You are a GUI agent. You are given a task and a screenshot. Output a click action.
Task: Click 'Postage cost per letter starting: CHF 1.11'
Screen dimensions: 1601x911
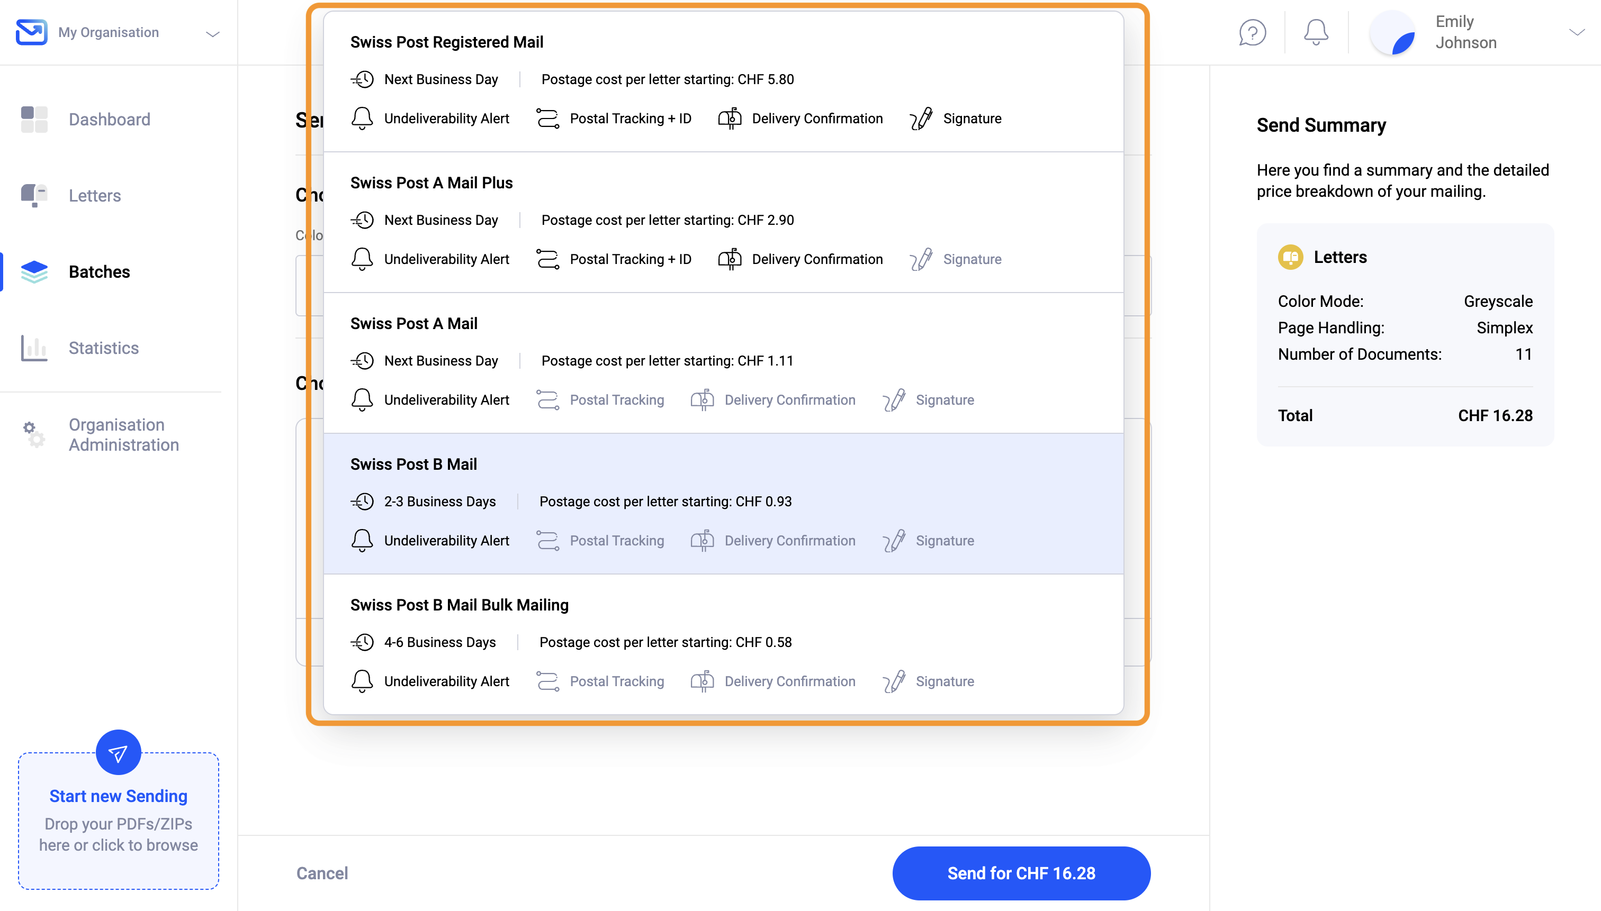click(x=668, y=361)
